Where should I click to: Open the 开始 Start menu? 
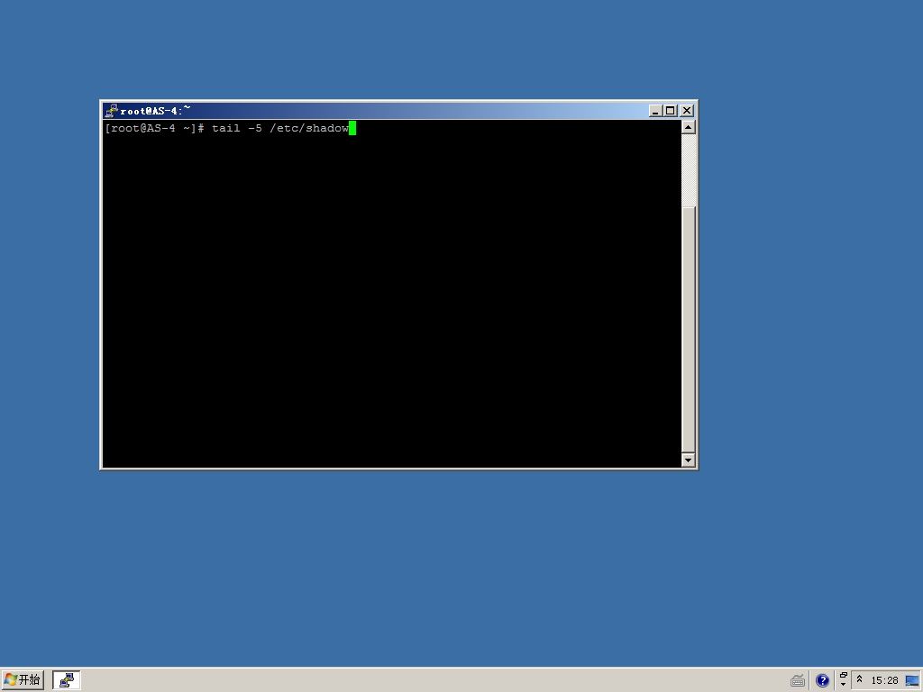pyautogui.click(x=23, y=680)
